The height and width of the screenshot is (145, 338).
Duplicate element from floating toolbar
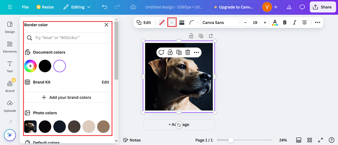(x=179, y=52)
